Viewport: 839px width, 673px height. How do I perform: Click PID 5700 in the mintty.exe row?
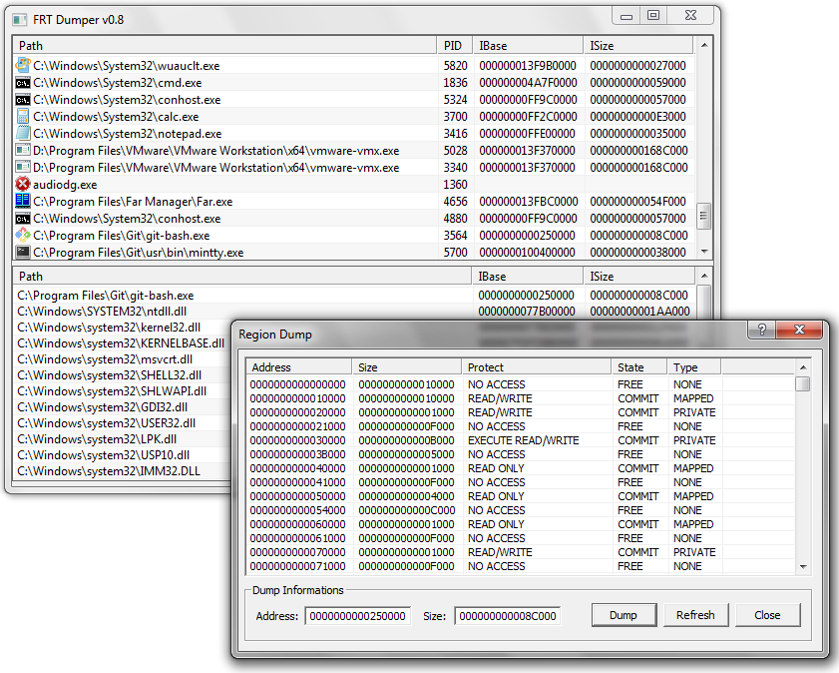[455, 253]
